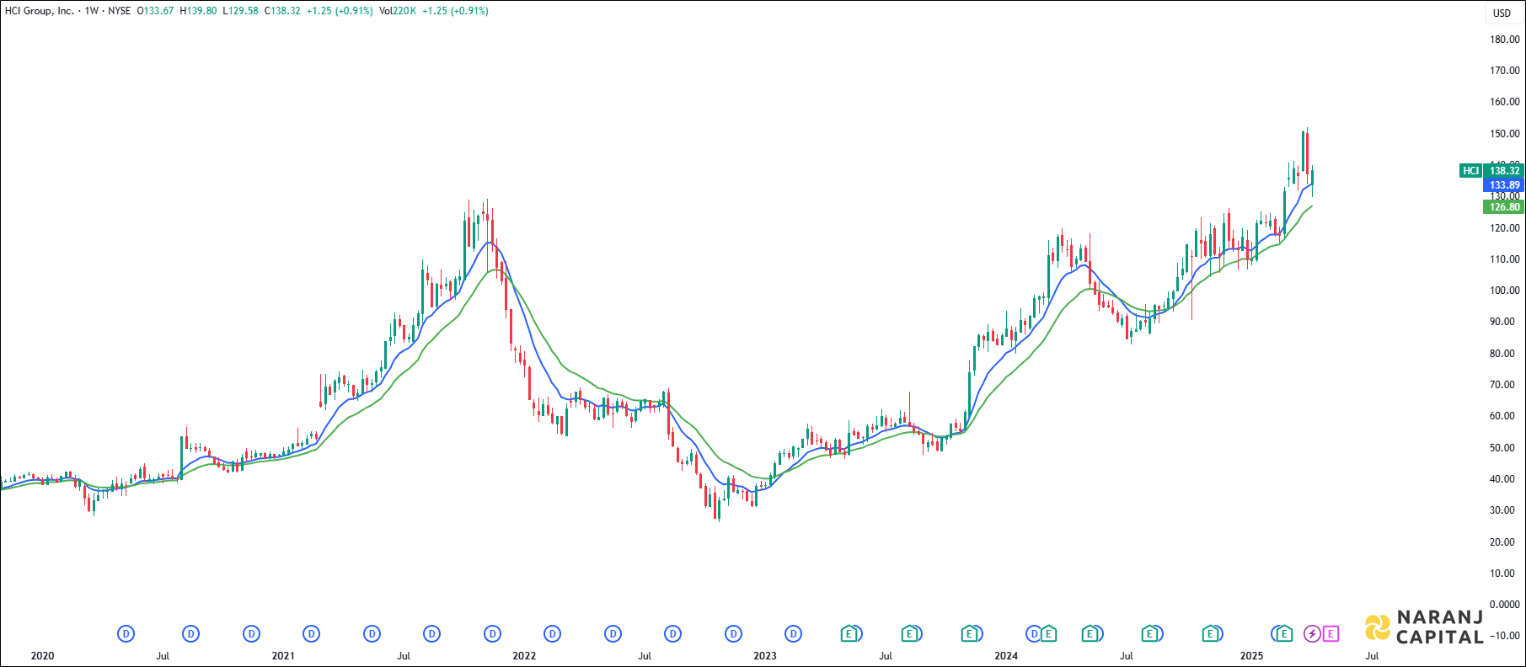1526x667 pixels.
Task: Click the low value L129.58
Action: click(240, 11)
